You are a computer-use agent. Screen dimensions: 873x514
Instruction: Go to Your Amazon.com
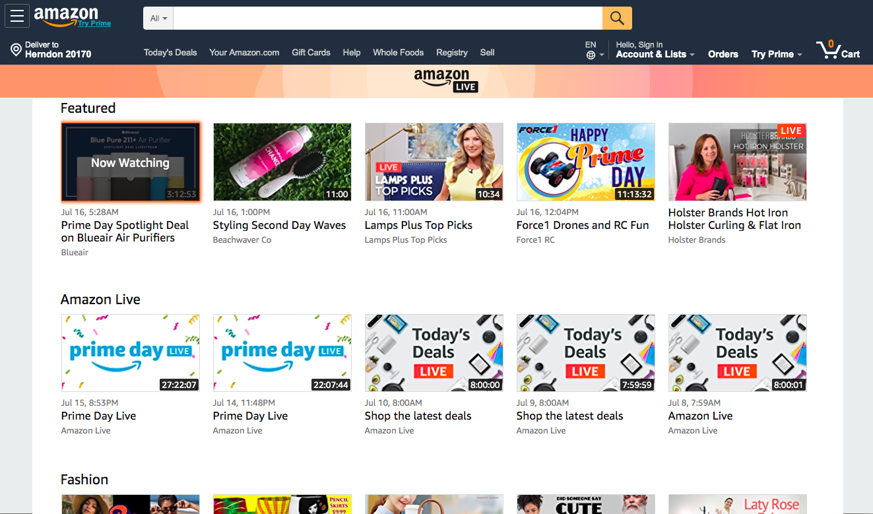pyautogui.click(x=244, y=52)
